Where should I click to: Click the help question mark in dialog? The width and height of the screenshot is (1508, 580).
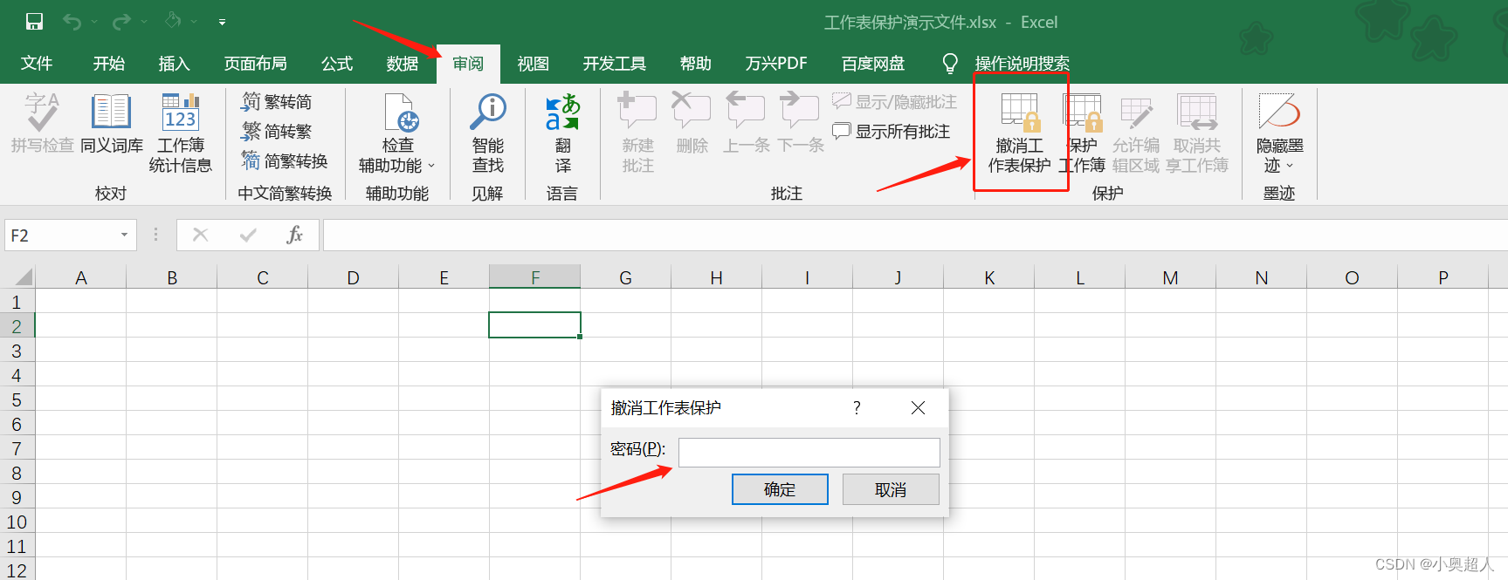[x=857, y=407]
